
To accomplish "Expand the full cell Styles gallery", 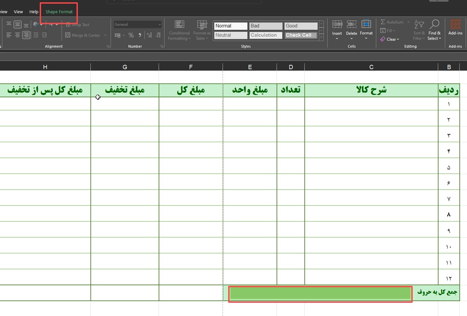I will 321,37.
